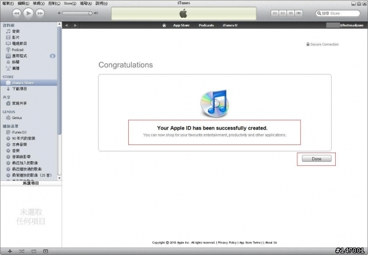This screenshot has width=368, height=255.
Task: Click the Apple logo status display
Action: click(x=183, y=13)
